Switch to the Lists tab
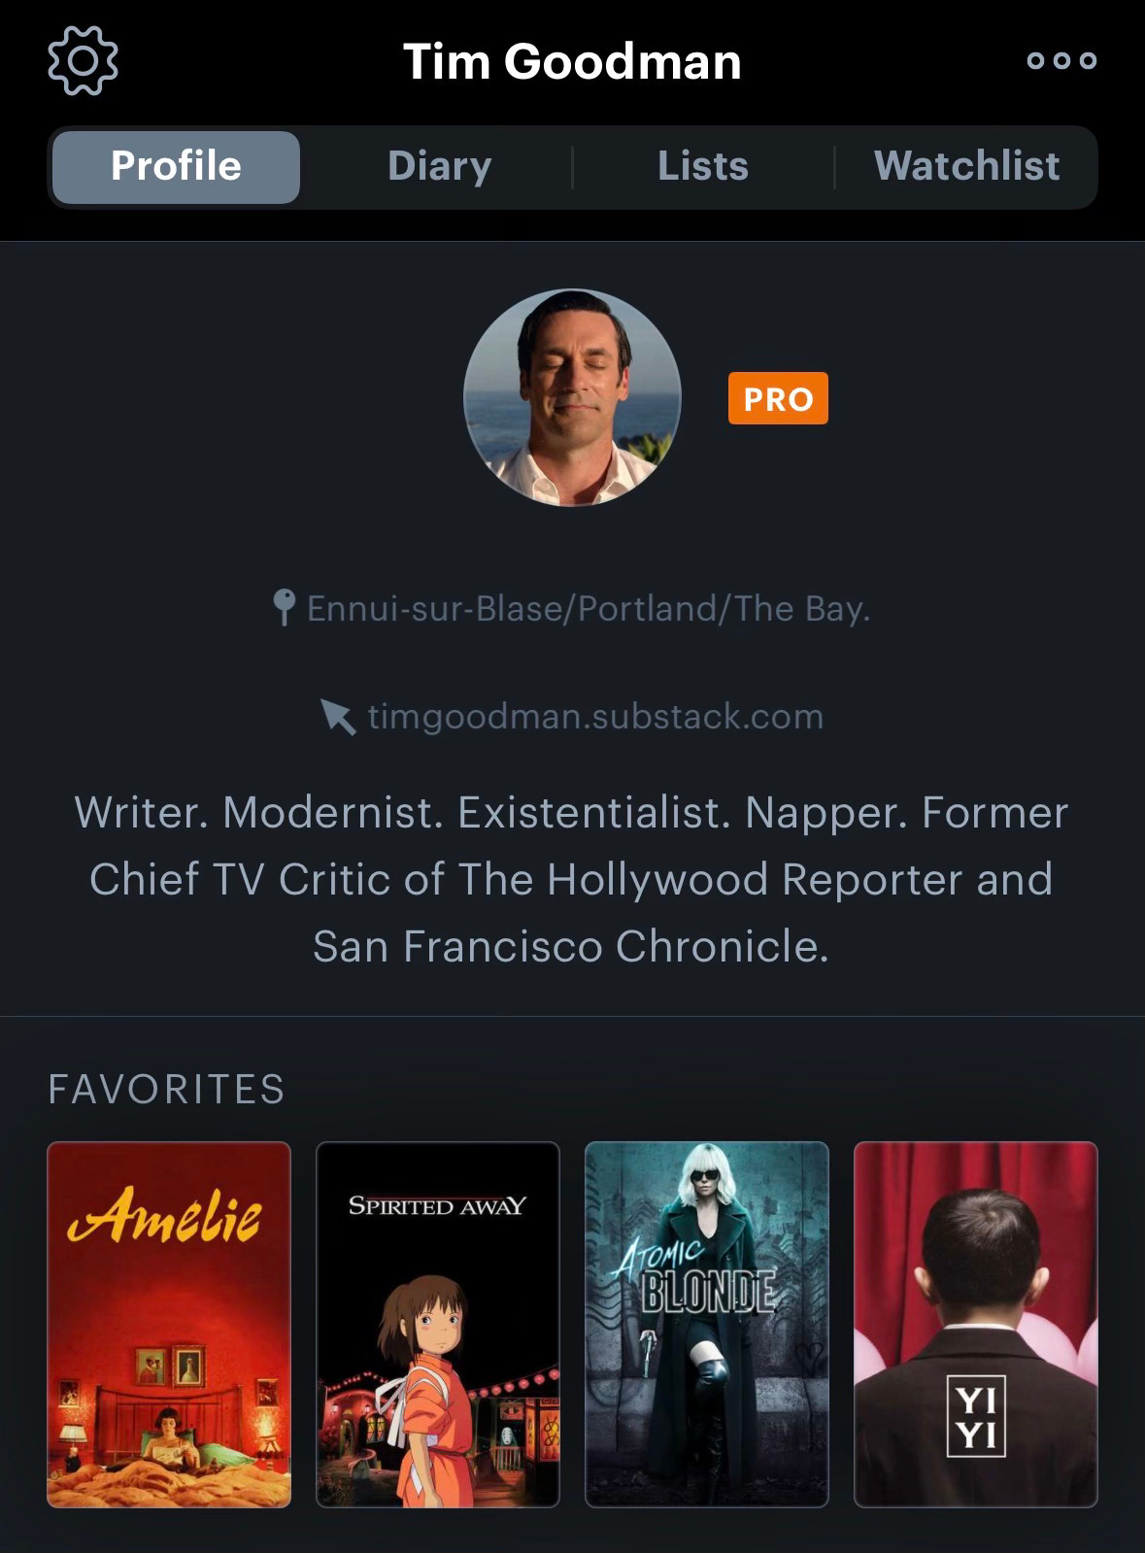 (x=703, y=166)
